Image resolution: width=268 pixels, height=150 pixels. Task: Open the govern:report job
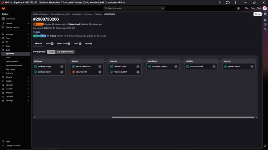point(234,67)
